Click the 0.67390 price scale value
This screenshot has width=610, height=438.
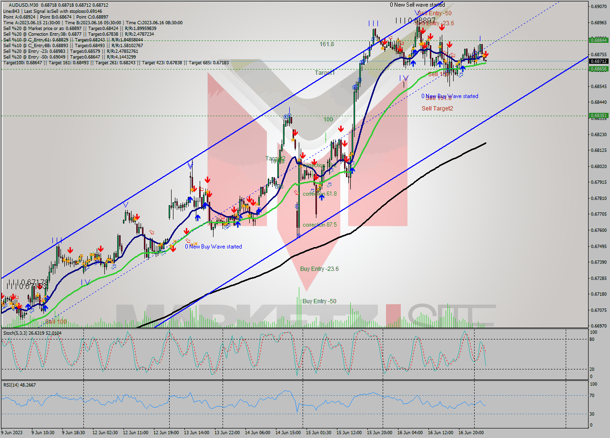coord(599,262)
